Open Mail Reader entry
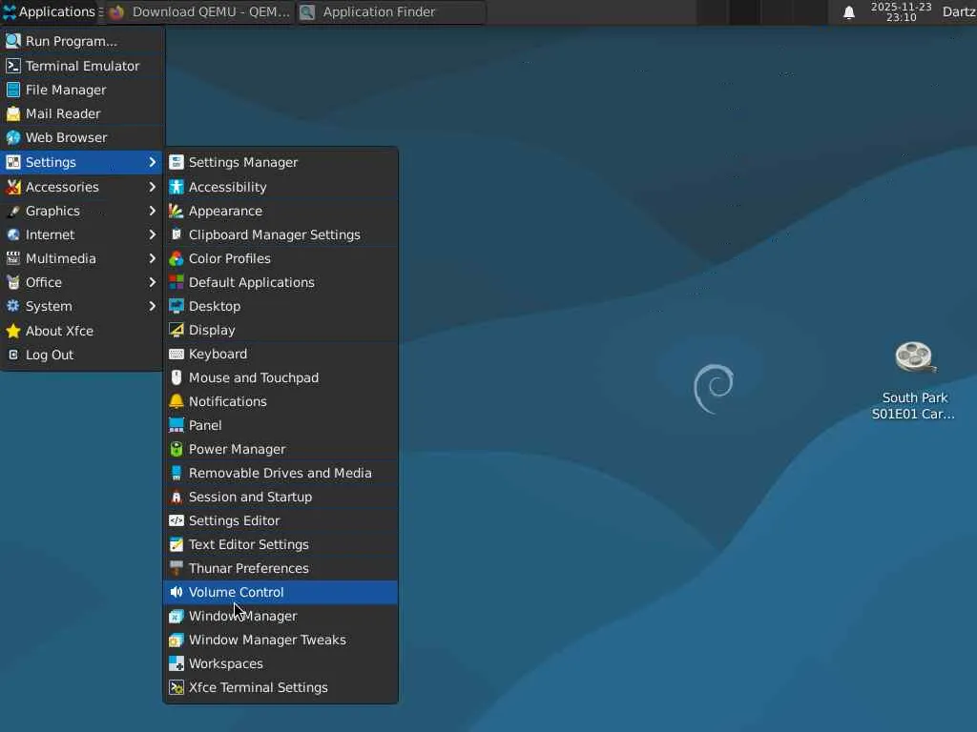The height and width of the screenshot is (732, 977). point(82,114)
